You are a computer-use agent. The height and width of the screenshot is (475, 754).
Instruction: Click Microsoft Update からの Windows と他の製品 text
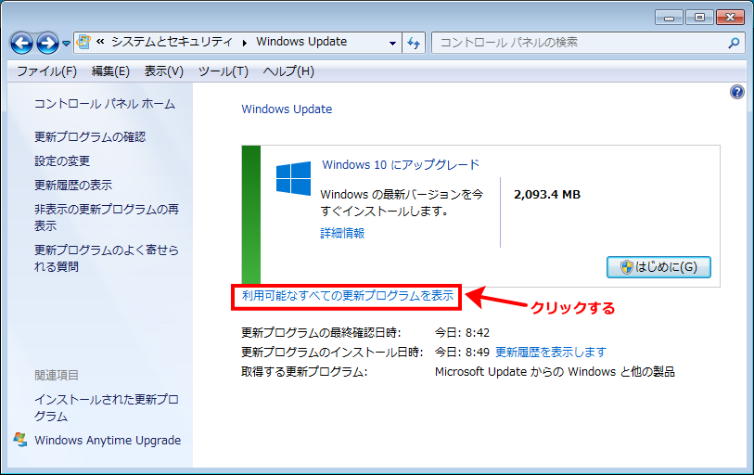coord(555,372)
